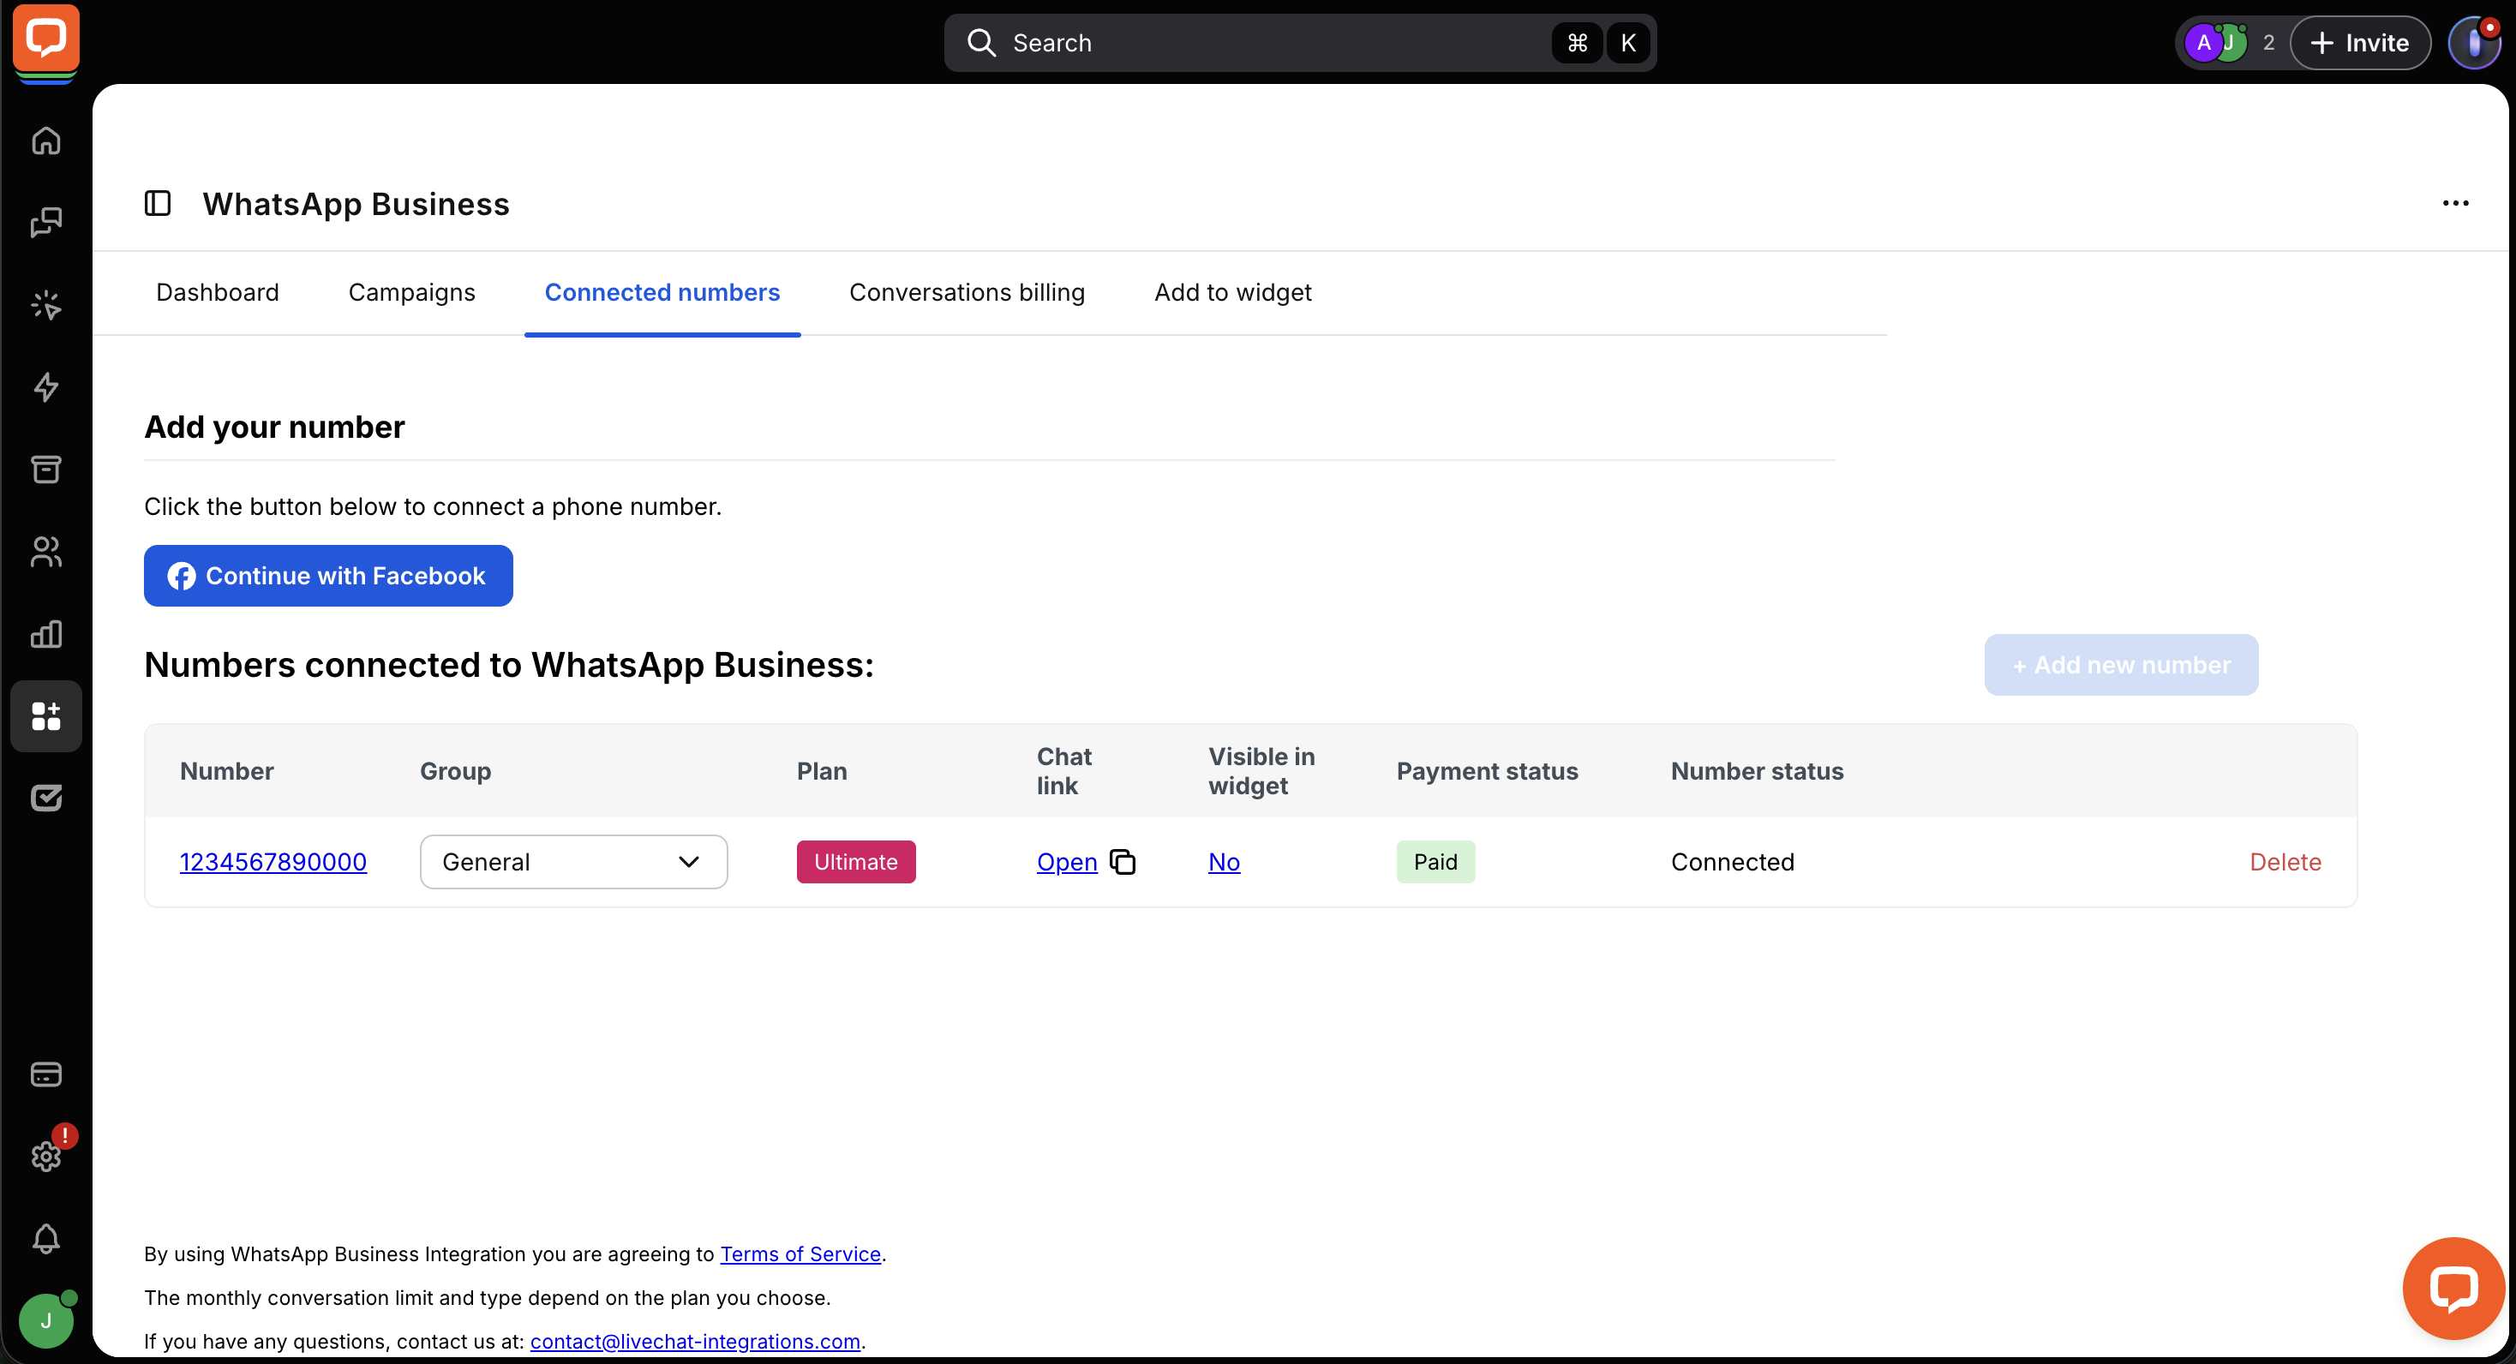Click the Continue with Facebook button
This screenshot has height=1364, width=2516.
[328, 576]
